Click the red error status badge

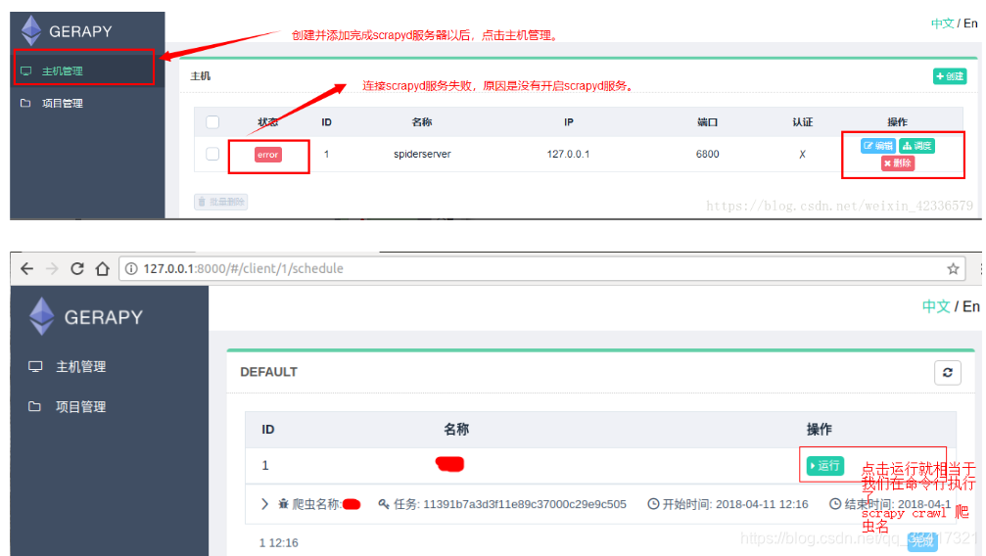[x=268, y=155]
